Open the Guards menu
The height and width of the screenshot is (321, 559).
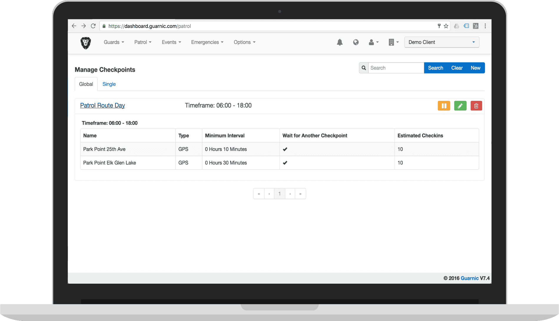[x=114, y=42]
